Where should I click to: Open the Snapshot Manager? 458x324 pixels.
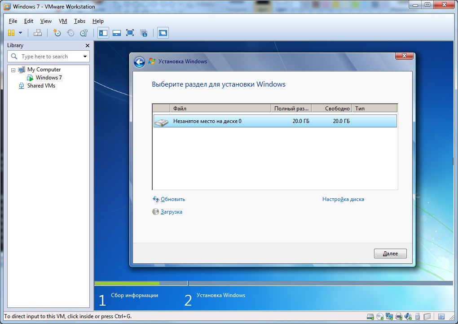coord(84,32)
